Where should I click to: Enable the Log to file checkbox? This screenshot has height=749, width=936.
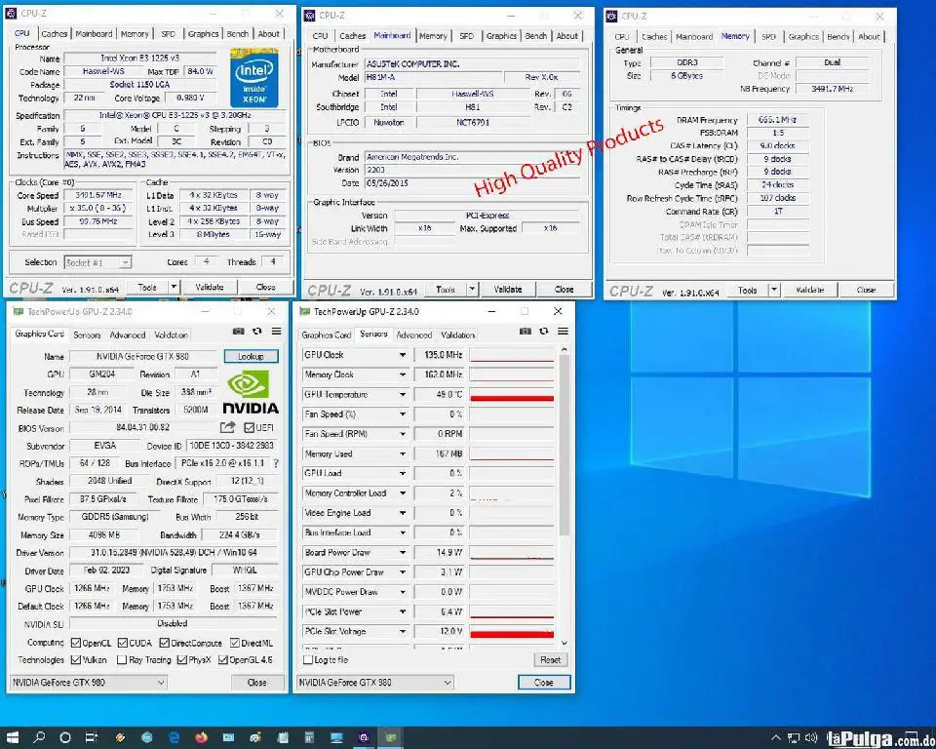tap(308, 660)
